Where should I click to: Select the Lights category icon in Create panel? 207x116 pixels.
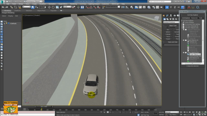(x=170, y=19)
